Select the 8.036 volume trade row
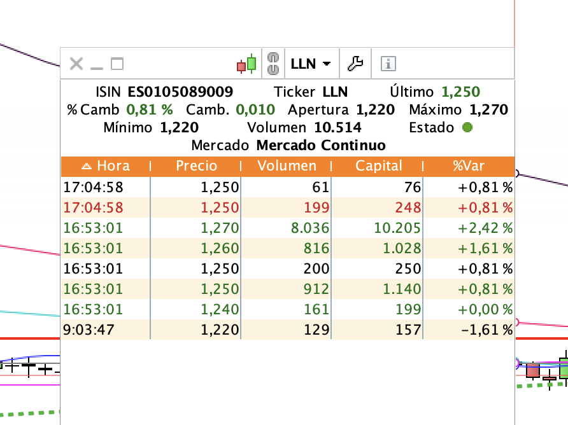The image size is (568, 425). pyautogui.click(x=288, y=228)
